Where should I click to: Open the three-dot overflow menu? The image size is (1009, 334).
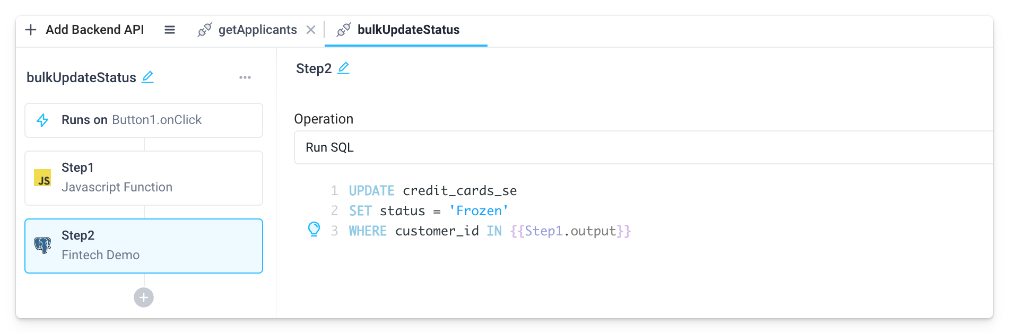[245, 77]
